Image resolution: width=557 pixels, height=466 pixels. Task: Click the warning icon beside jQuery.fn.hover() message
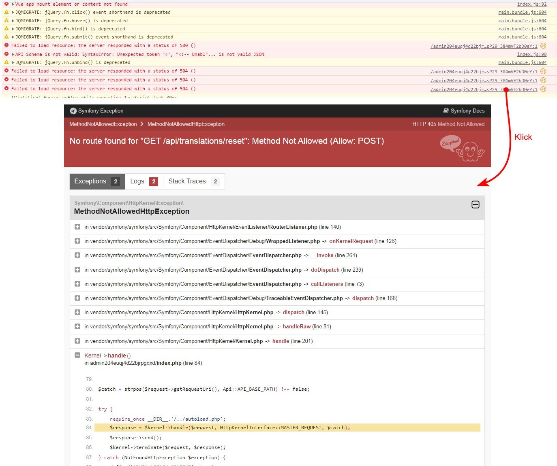click(6, 20)
